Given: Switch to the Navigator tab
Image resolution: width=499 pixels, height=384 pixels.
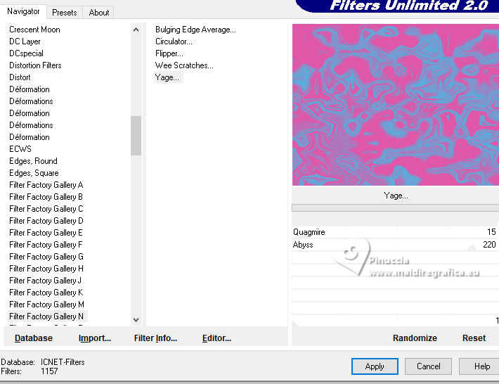Looking at the screenshot, I should 23,11.
